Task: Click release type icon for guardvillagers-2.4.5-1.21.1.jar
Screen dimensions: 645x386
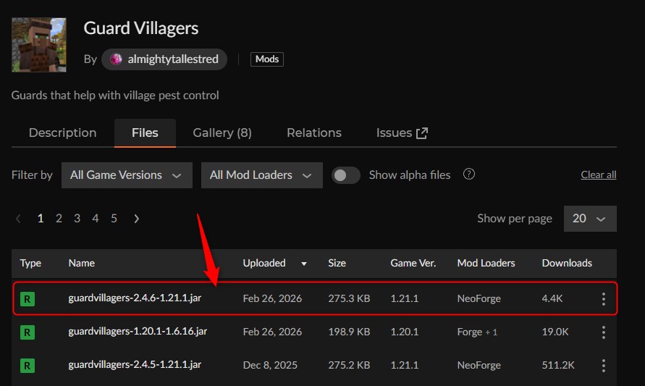Action: pos(28,366)
